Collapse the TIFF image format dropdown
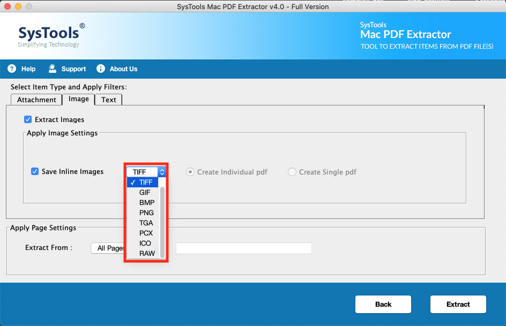Viewport: 506px width, 326px height. [x=146, y=172]
